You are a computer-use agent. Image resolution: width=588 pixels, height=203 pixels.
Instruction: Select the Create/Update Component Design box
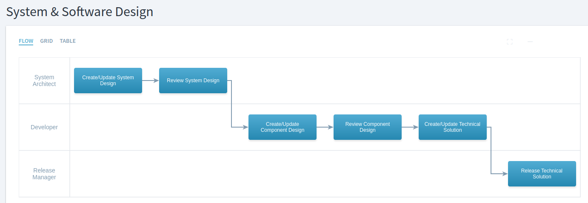click(x=283, y=127)
